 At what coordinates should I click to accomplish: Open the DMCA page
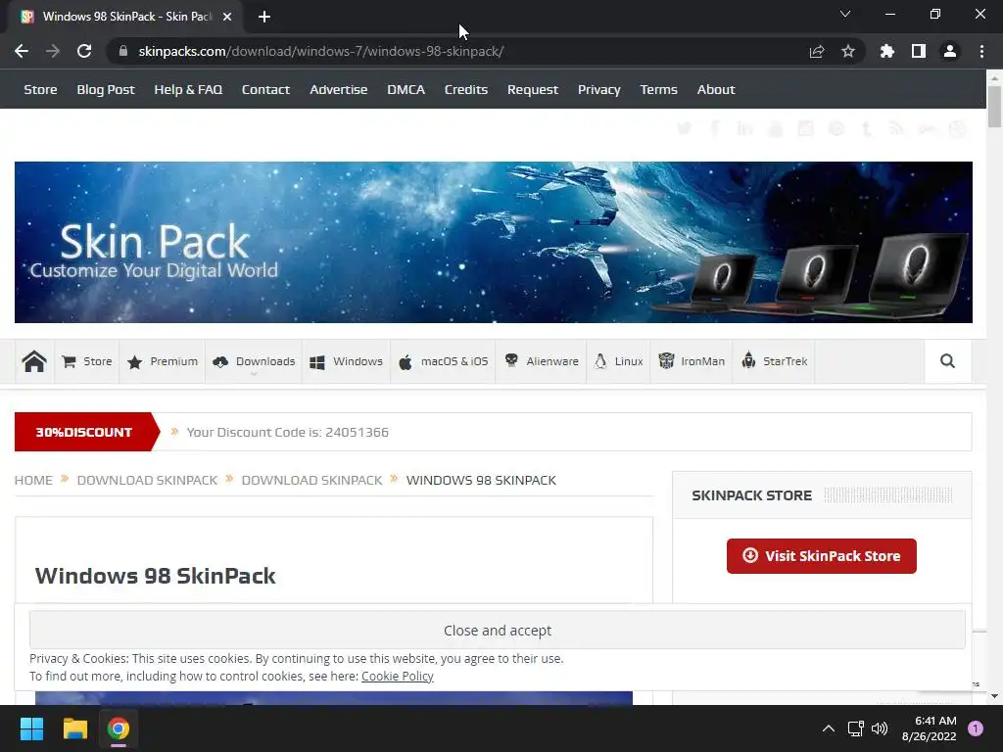click(x=406, y=89)
